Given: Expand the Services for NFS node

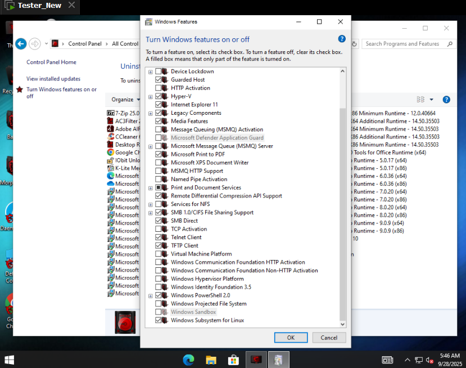Looking at the screenshot, I should [x=151, y=205].
